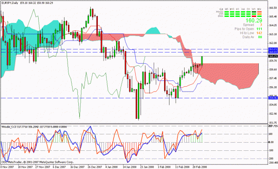Screen dimensions: 278x169
Task: Click the 163.10 price axis label
Action: click(273, 34)
